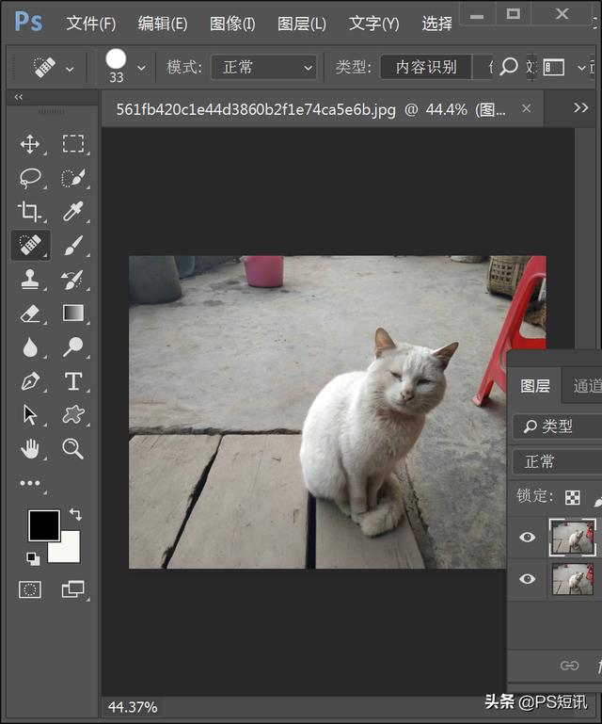Open the 图层(L) menu
The image size is (602, 724).
[x=302, y=24]
